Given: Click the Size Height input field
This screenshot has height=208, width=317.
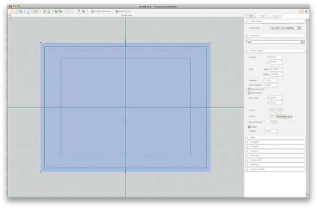Looking at the screenshot, I should click(x=276, y=74).
